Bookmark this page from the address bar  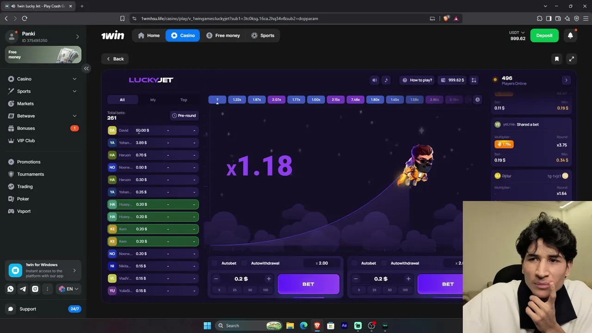(x=122, y=18)
